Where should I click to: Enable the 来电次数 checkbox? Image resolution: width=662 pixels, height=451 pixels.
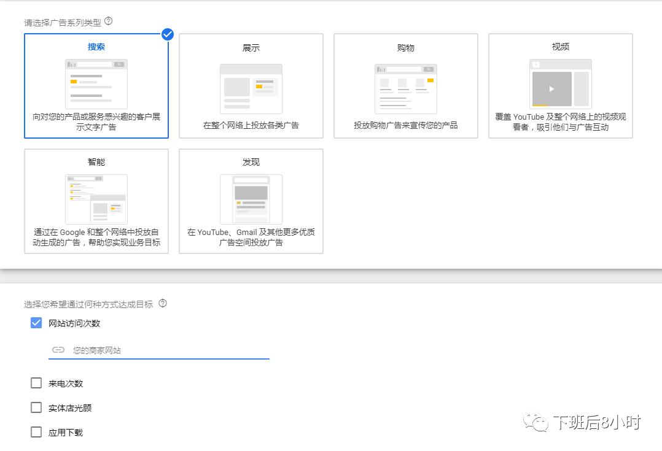[36, 383]
